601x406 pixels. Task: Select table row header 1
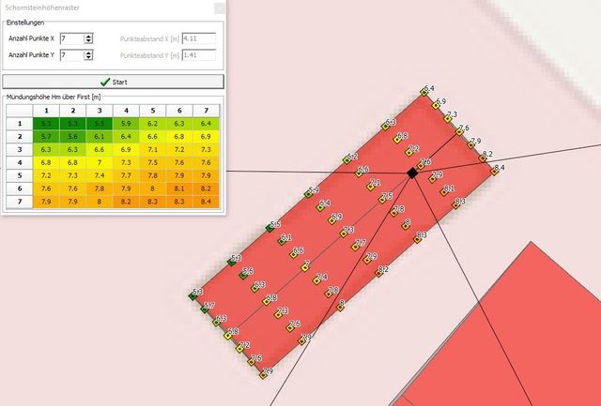(20, 124)
